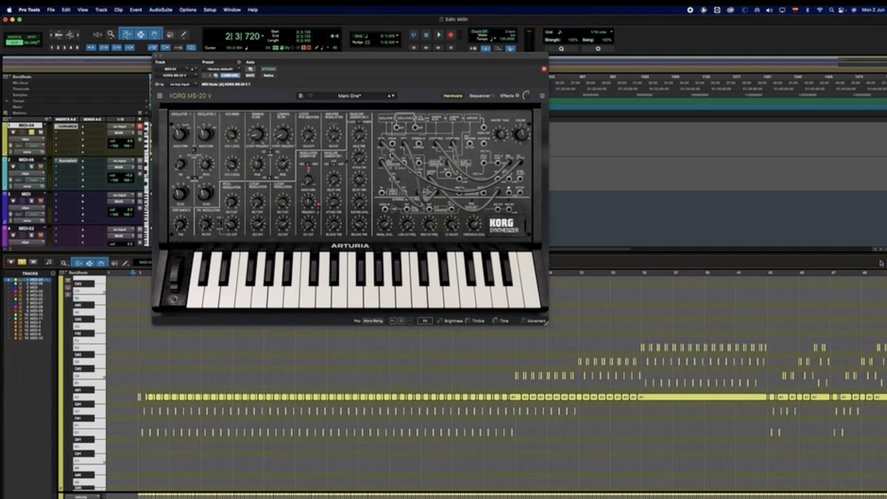Screen dimensions: 887x499
Task: Solo the MIDI-06 track
Action: point(32,166)
